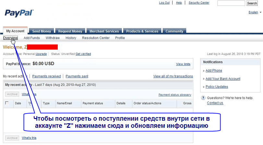The width and height of the screenshot is (263, 145).
Task: Switch to the Send Money tab
Action: 42,31
